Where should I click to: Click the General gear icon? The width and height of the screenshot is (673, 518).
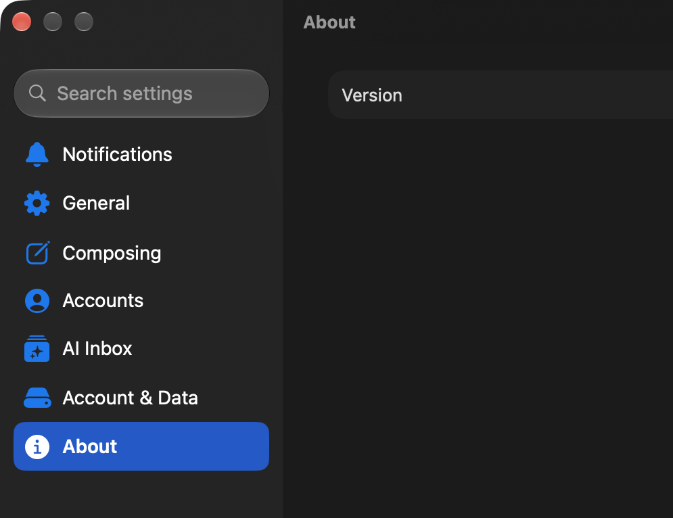point(37,203)
